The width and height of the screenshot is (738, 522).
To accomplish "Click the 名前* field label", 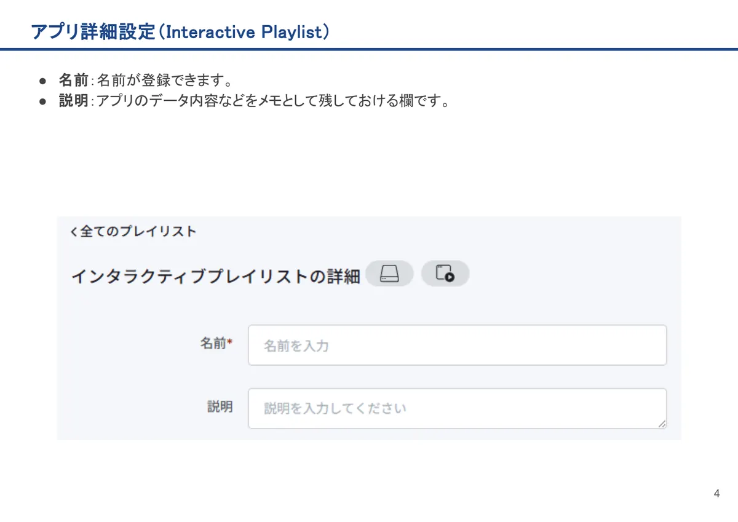I will point(216,344).
